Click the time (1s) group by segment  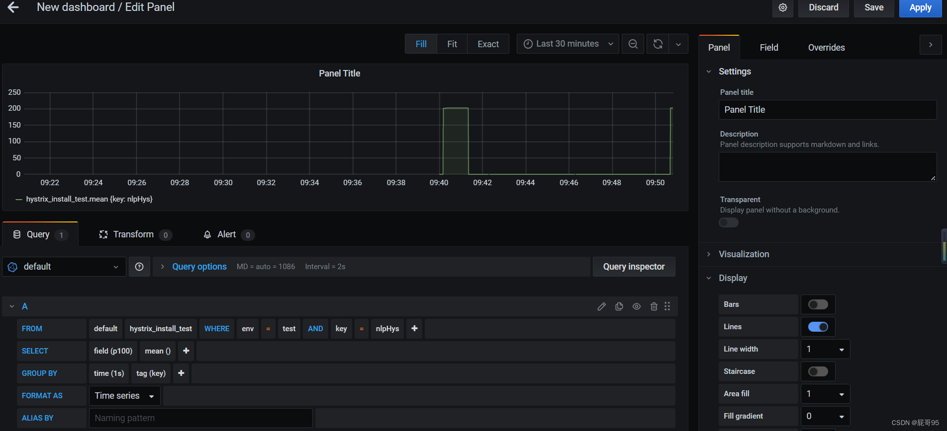(109, 373)
